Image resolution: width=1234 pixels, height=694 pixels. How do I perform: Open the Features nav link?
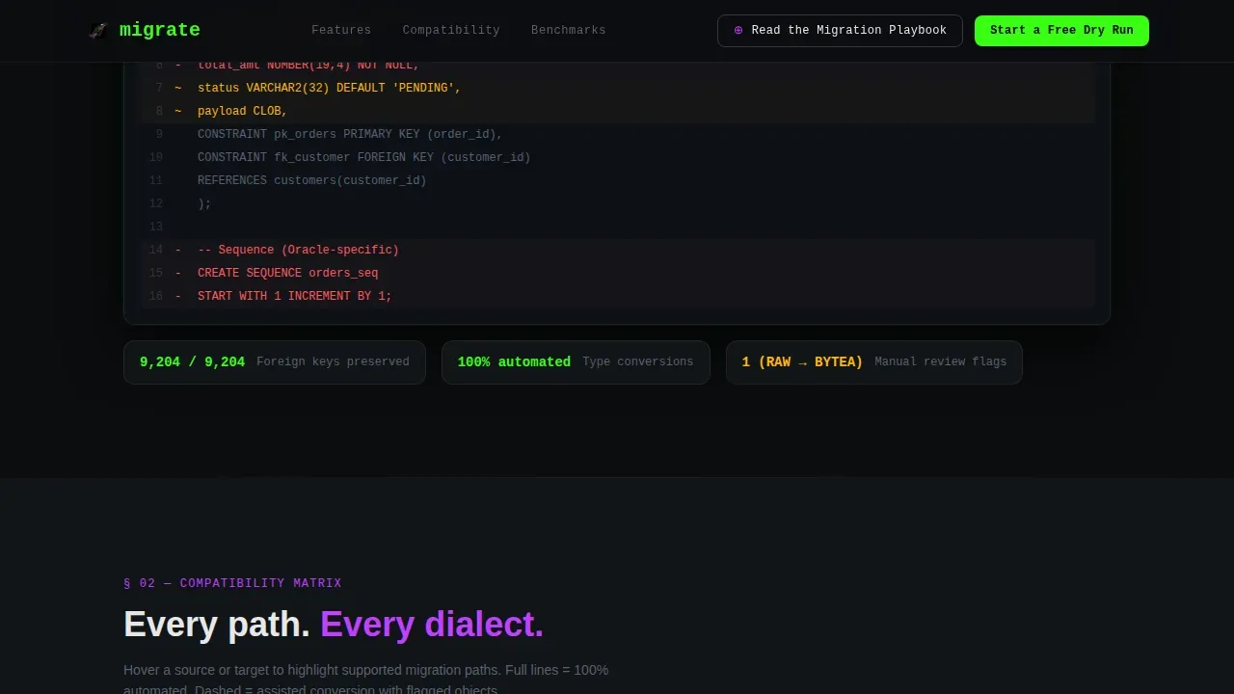[x=341, y=31]
